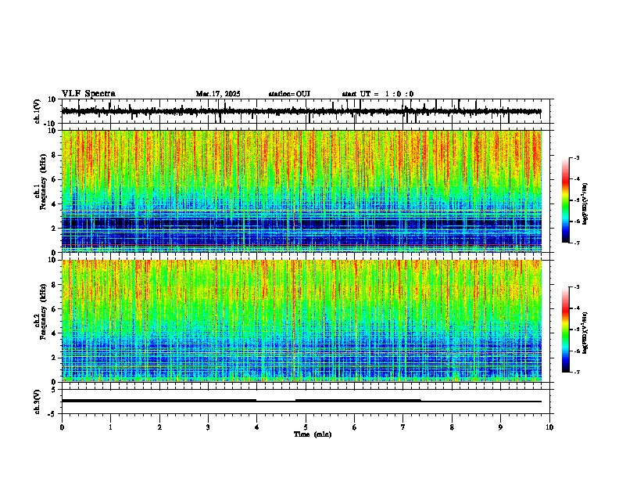Click the ch.1 waveform trace panel

pyautogui.click(x=306, y=111)
